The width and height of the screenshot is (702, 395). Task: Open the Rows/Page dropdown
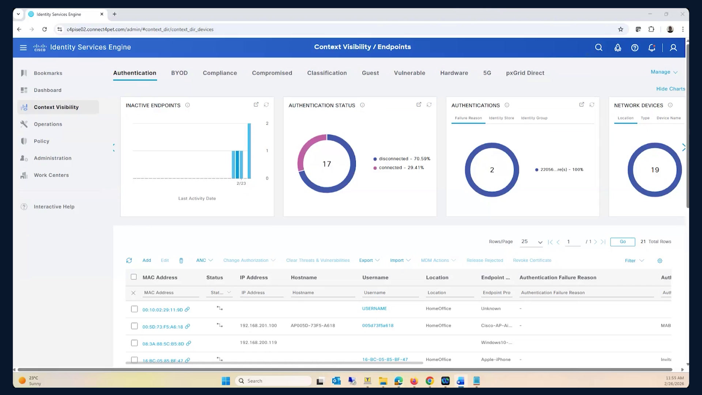point(532,242)
